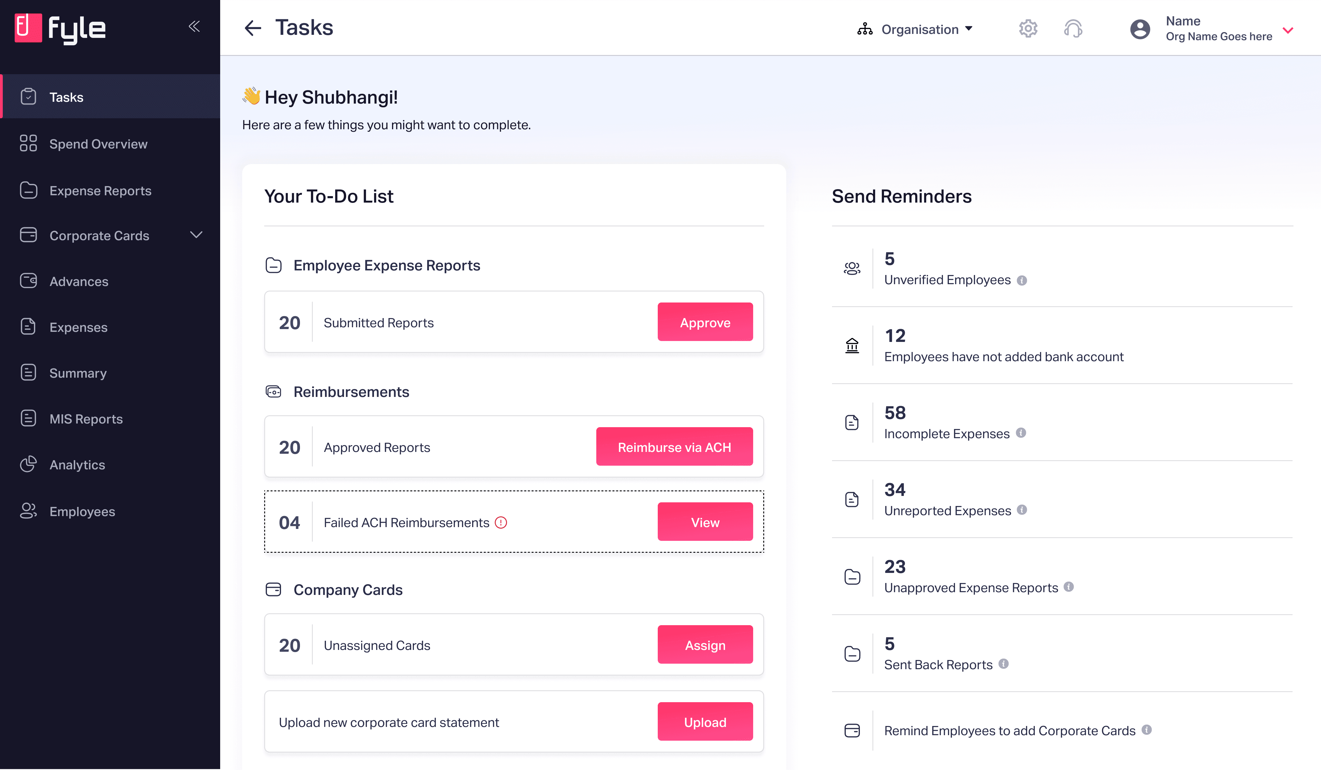Collapse the sidebar with double-chevron icon
This screenshot has width=1321, height=770.
click(194, 26)
